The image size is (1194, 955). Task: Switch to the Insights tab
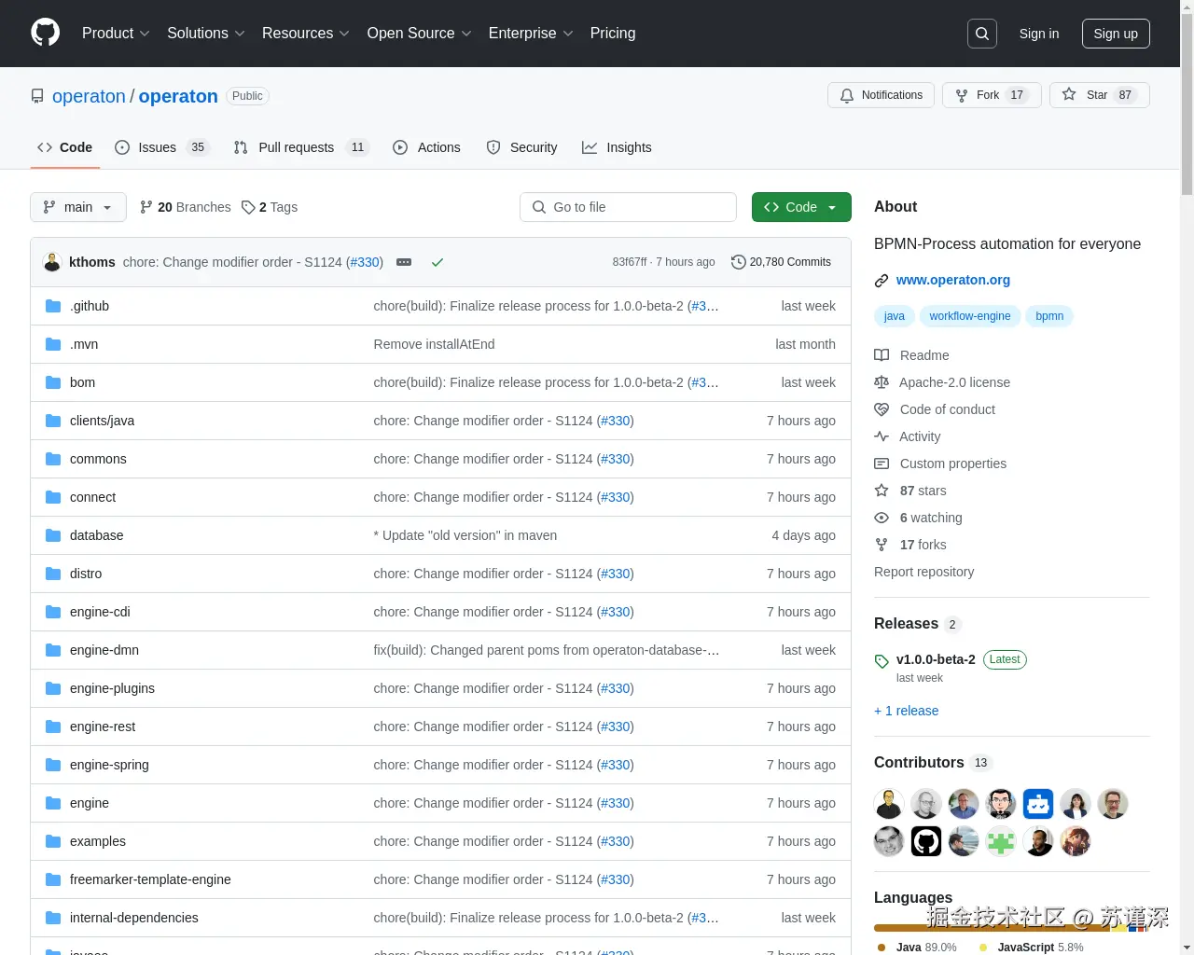(618, 147)
